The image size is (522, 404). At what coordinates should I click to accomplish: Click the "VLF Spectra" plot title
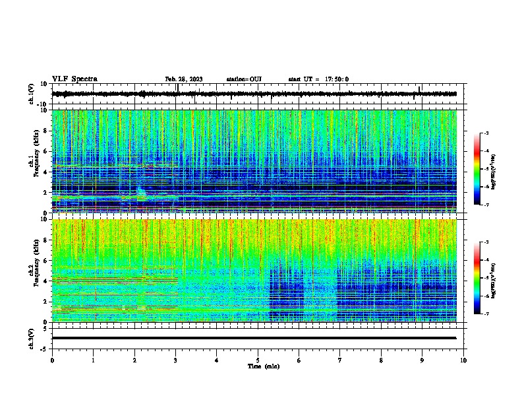coord(74,79)
